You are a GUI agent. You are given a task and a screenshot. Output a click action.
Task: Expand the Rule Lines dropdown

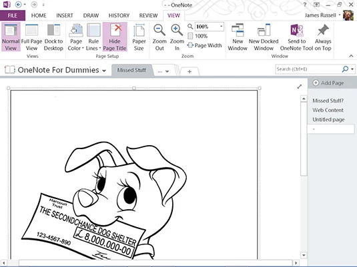coord(93,37)
